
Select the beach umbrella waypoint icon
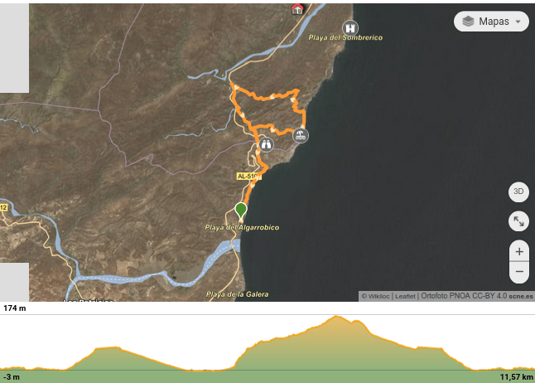click(301, 134)
